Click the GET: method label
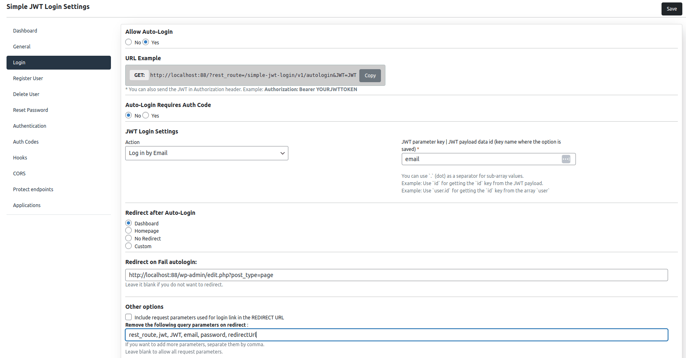The height and width of the screenshot is (358, 686). 139,75
